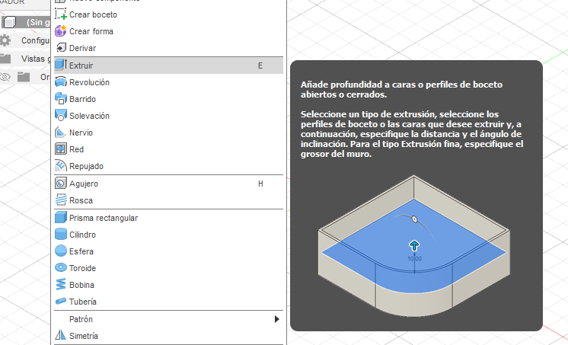
Task: Click the Tubería pipe icon
Action: click(x=60, y=301)
